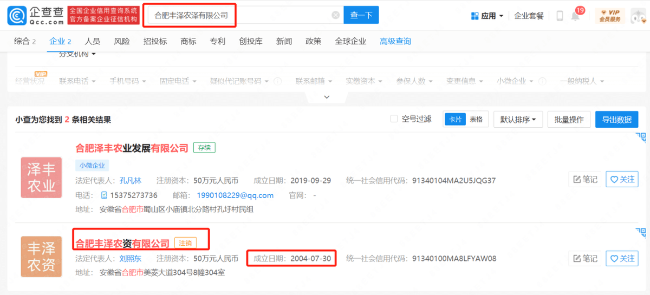Open the notification bell with 19 badge
The image size is (650, 295).
(x=575, y=16)
